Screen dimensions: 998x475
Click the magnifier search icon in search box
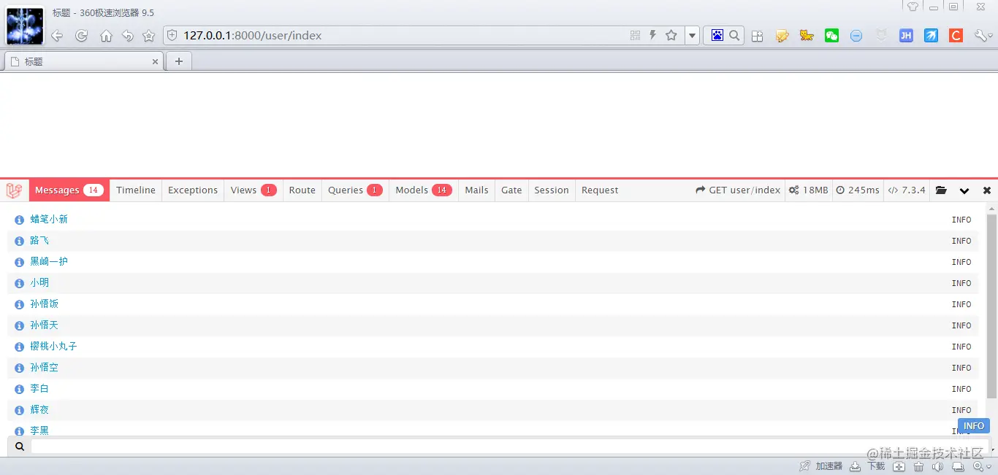[734, 35]
